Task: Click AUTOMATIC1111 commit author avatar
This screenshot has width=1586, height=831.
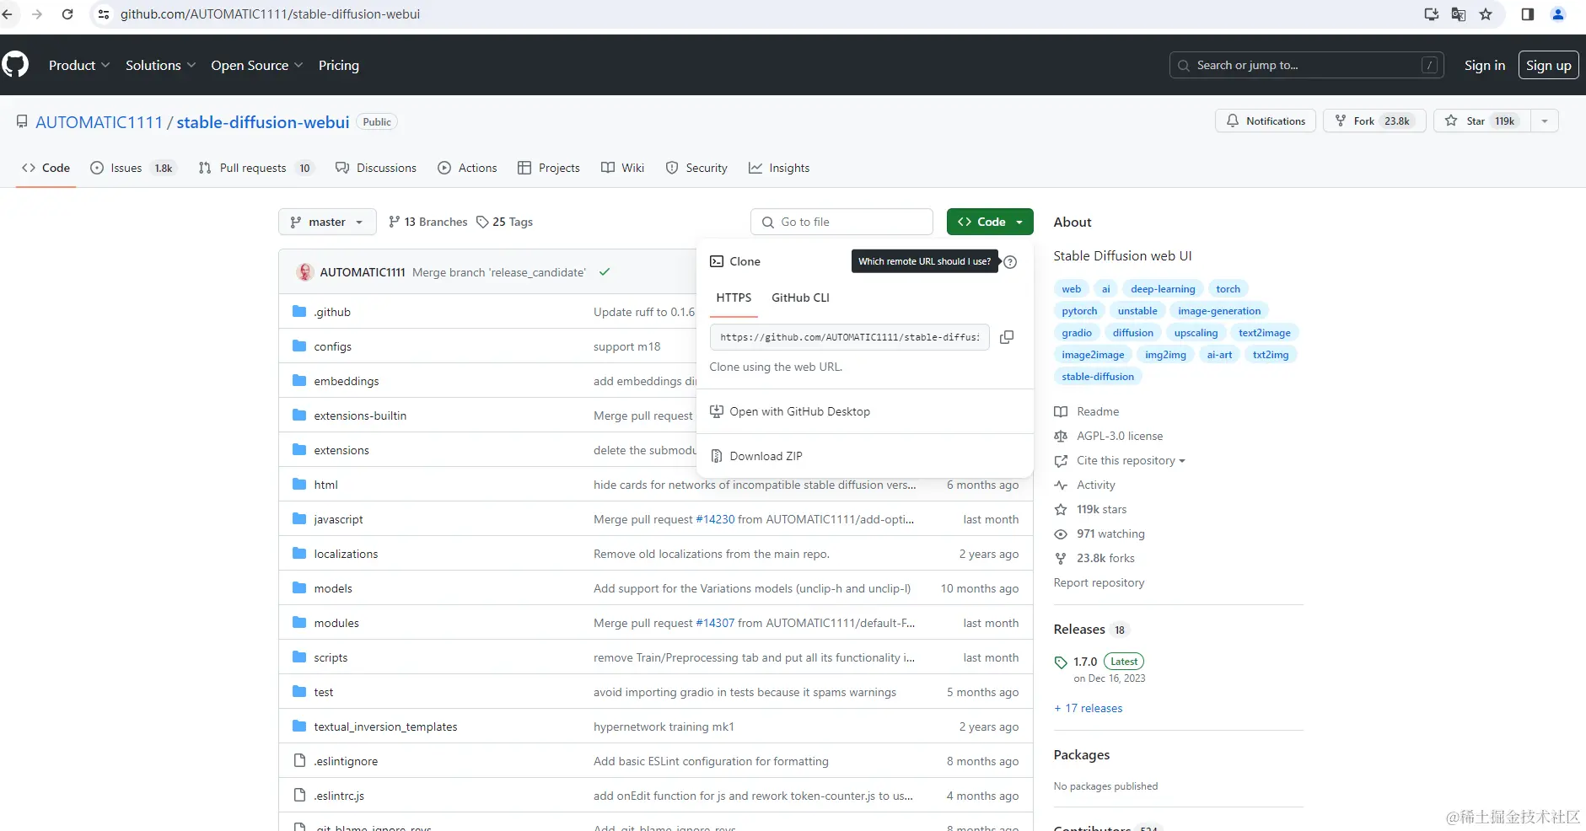Action: (x=305, y=272)
